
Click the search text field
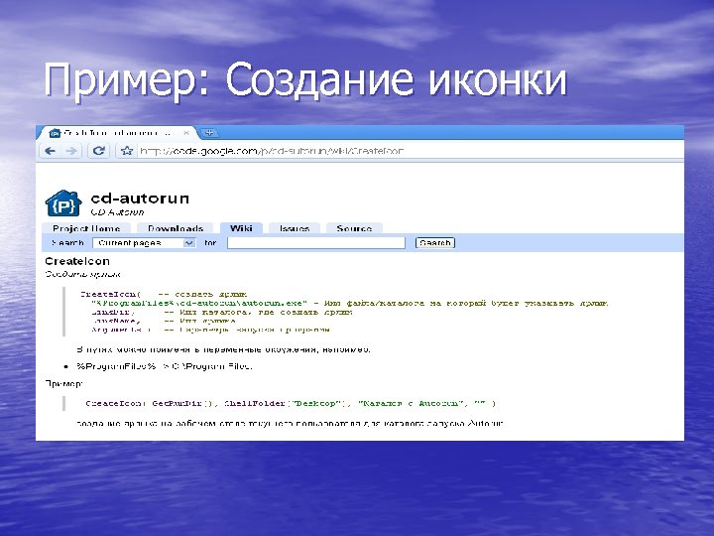(x=316, y=243)
